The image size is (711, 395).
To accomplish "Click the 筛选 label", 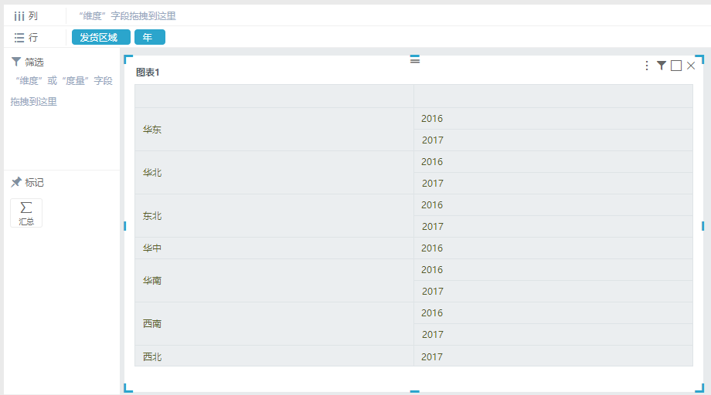I will pyautogui.click(x=35, y=62).
